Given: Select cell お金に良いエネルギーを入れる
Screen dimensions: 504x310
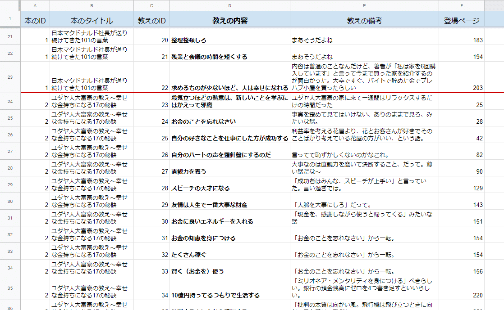Looking at the screenshot, I should click(x=230, y=218).
